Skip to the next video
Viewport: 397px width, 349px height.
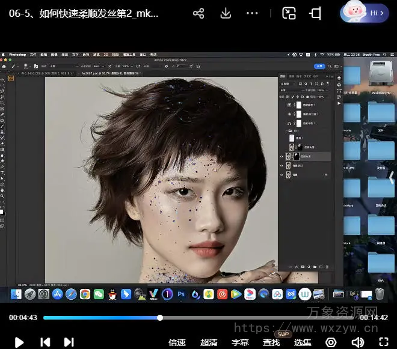[69, 342]
